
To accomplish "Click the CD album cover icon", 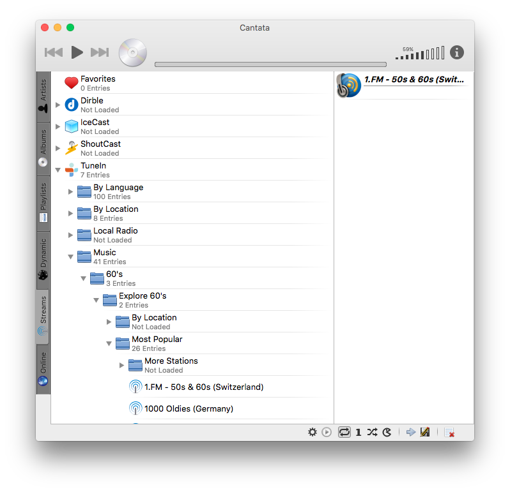I will tap(133, 52).
